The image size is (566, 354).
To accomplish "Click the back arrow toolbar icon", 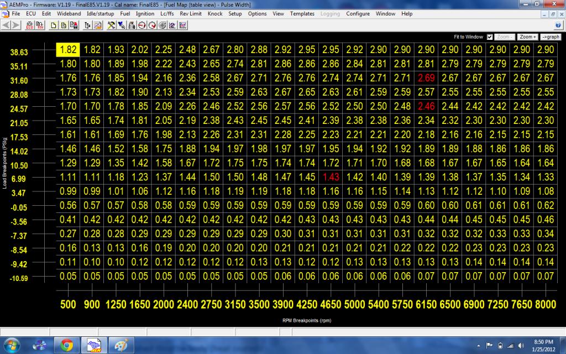I will [6, 25].
